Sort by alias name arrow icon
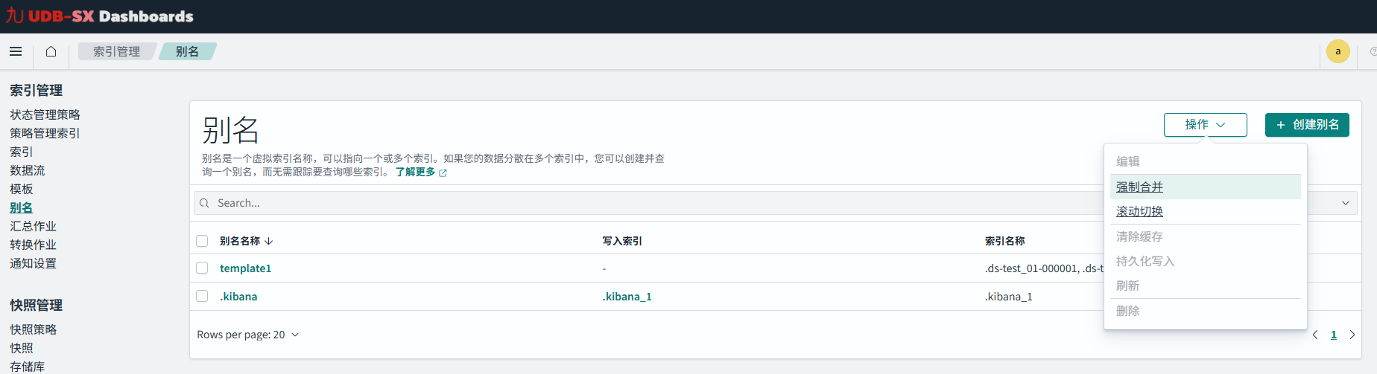This screenshot has width=1377, height=374. [269, 241]
